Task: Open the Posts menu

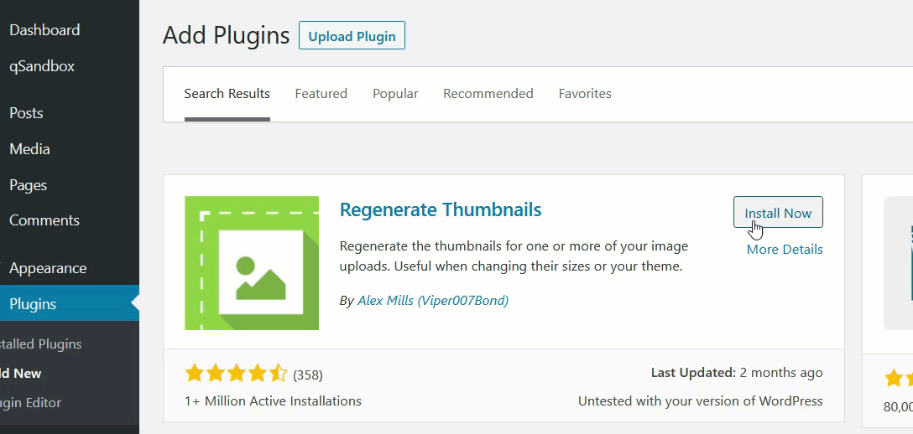Action: (x=26, y=113)
